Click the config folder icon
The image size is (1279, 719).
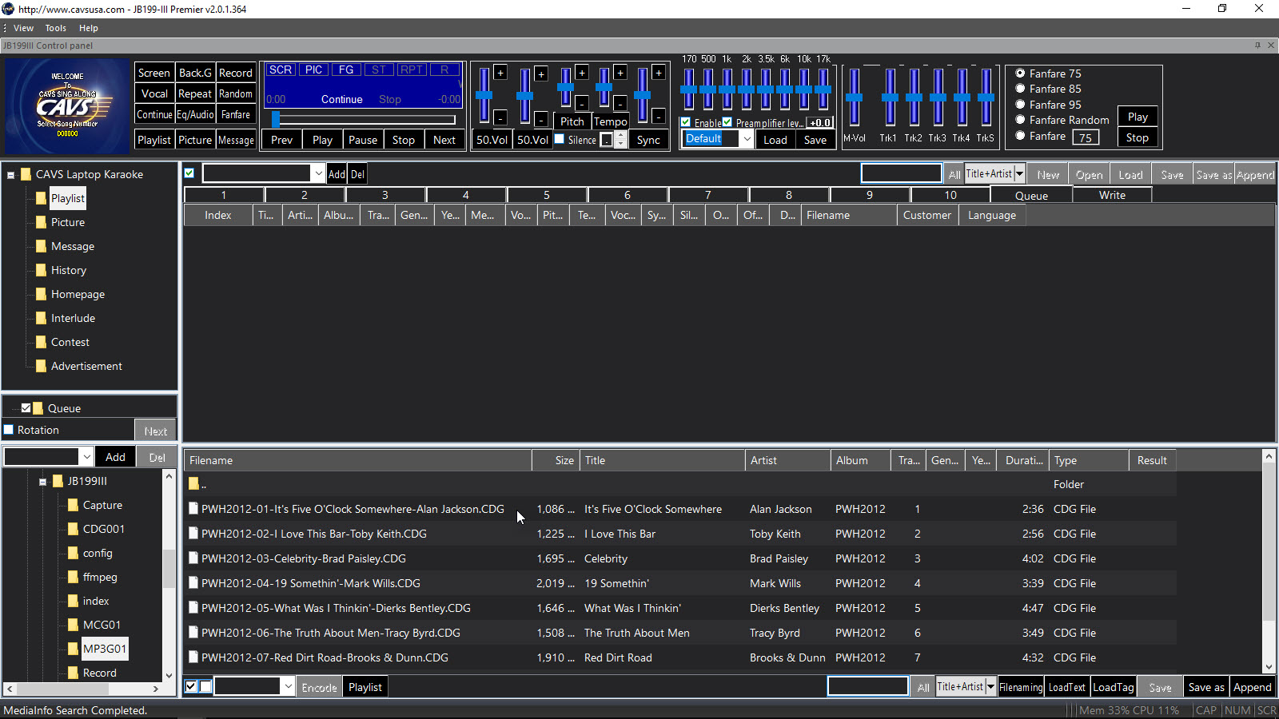[x=73, y=553]
